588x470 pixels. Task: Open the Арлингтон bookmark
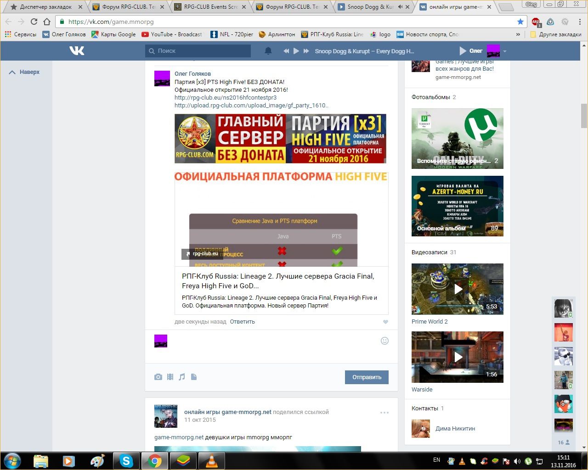click(x=277, y=34)
